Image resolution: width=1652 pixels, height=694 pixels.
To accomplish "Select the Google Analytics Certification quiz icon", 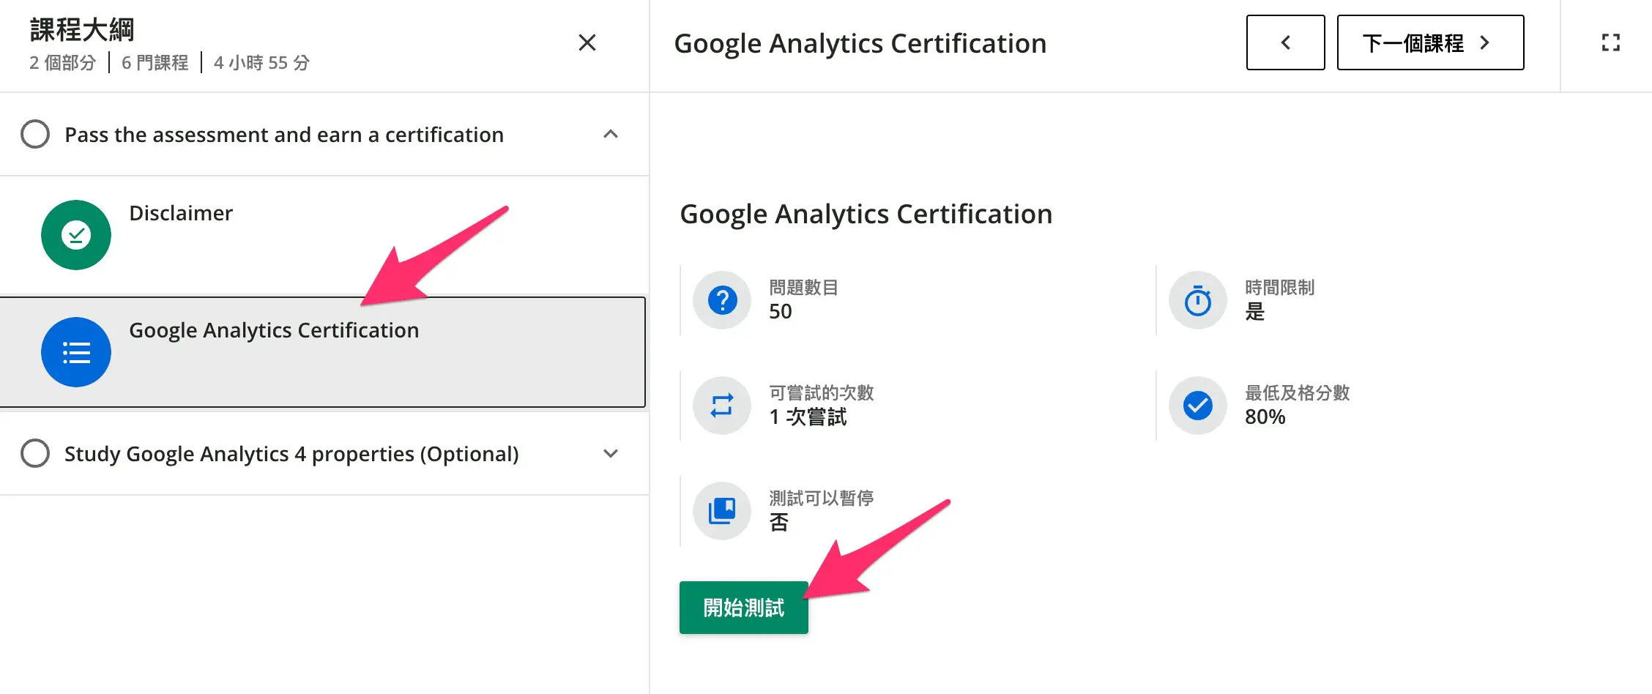I will point(76,352).
